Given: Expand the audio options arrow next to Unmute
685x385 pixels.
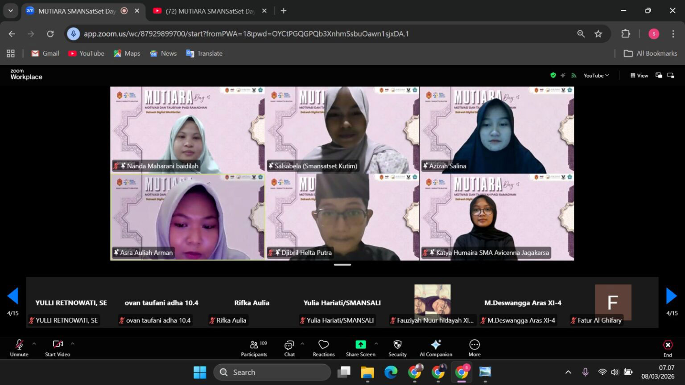Looking at the screenshot, I should 34,344.
